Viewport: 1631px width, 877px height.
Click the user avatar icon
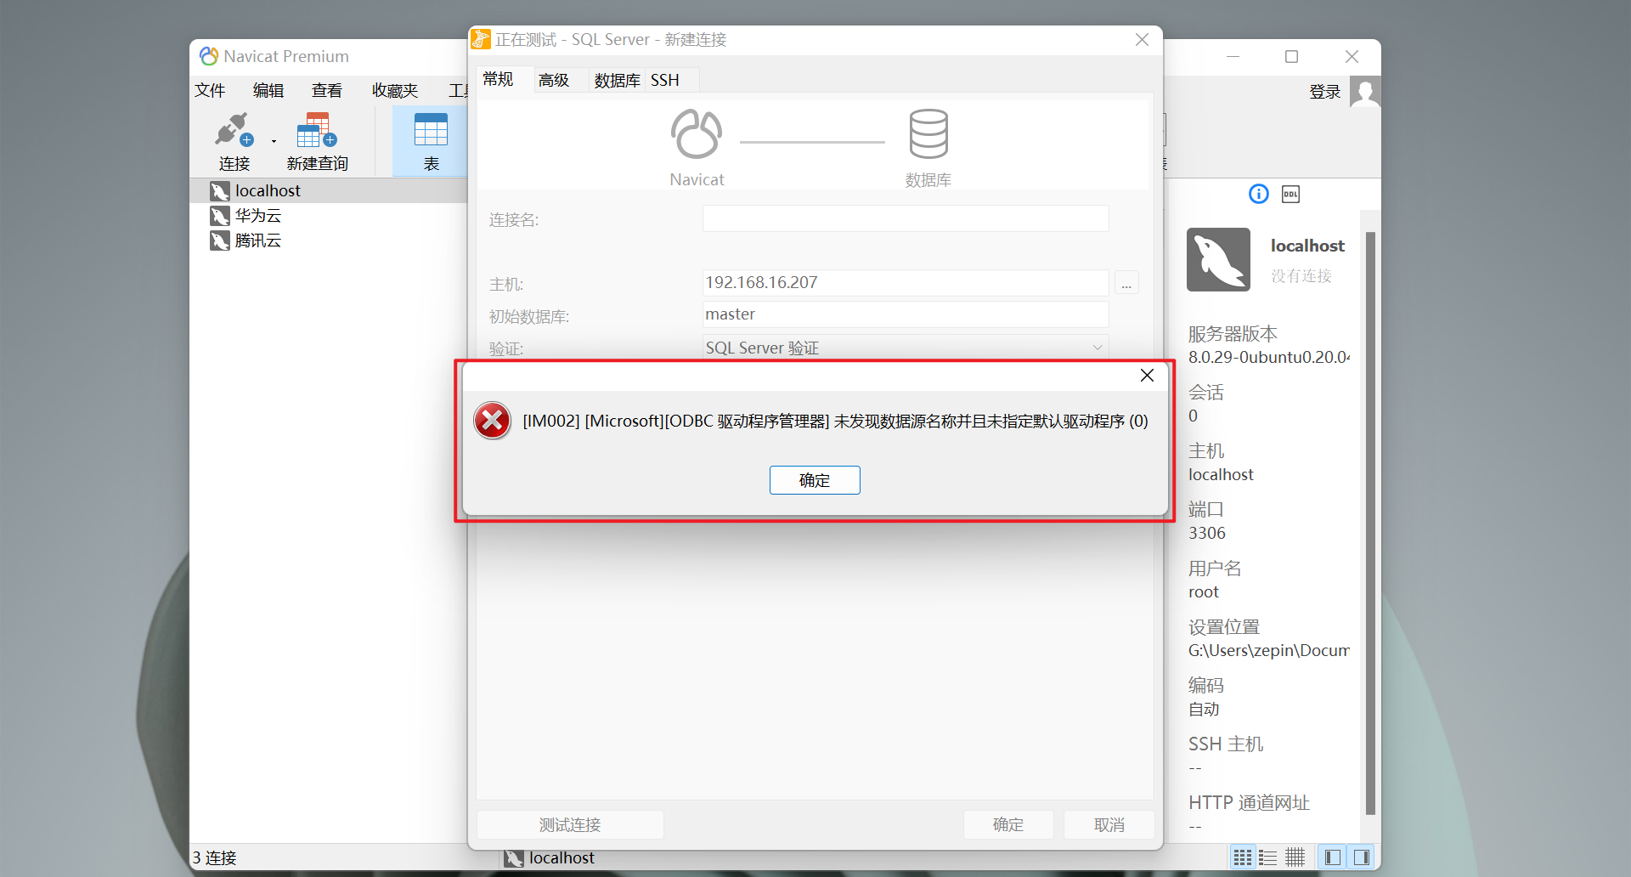(1365, 92)
